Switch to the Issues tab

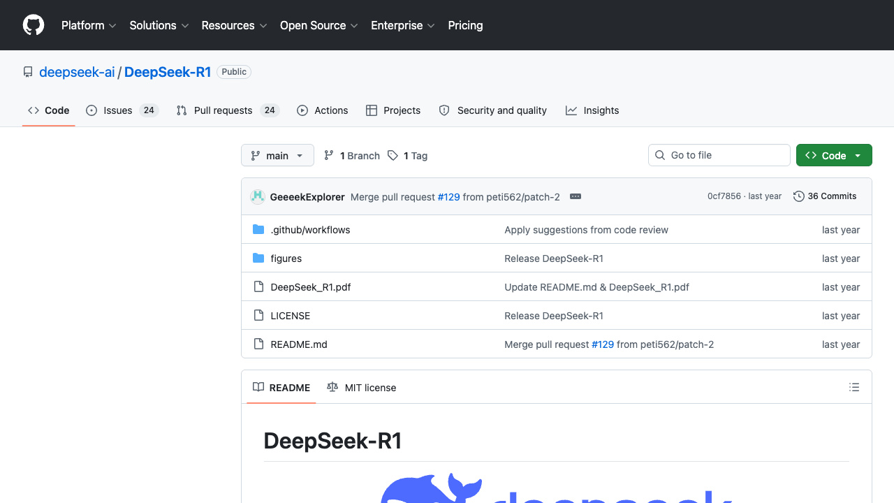(x=122, y=110)
